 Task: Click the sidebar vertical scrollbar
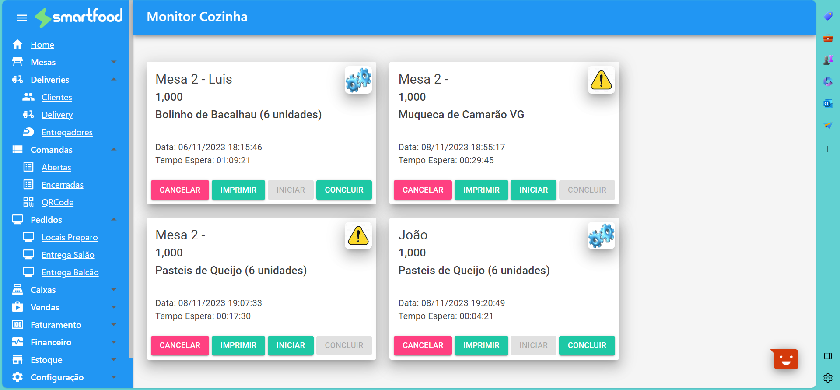tap(131, 175)
